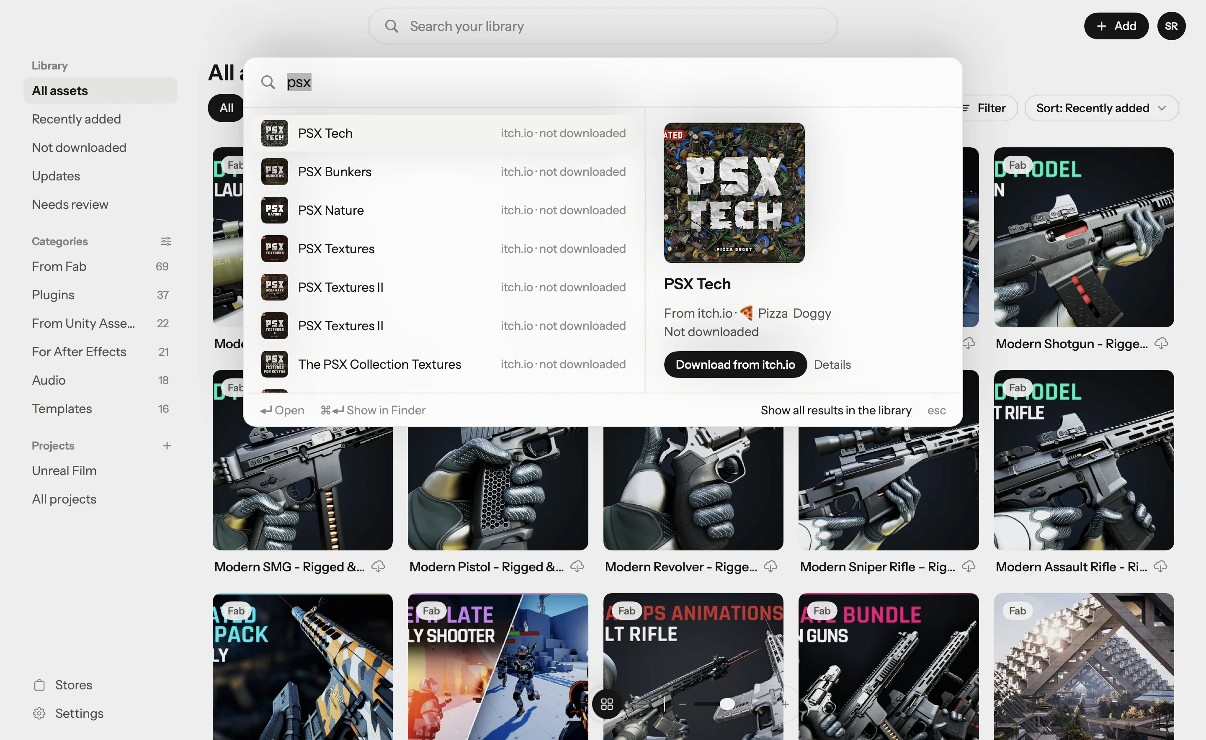Click the chevron on the Sort dropdown
This screenshot has height=740, width=1206.
1162,108
